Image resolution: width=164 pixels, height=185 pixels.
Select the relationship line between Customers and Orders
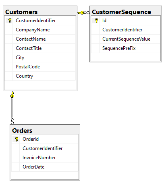click(12, 108)
